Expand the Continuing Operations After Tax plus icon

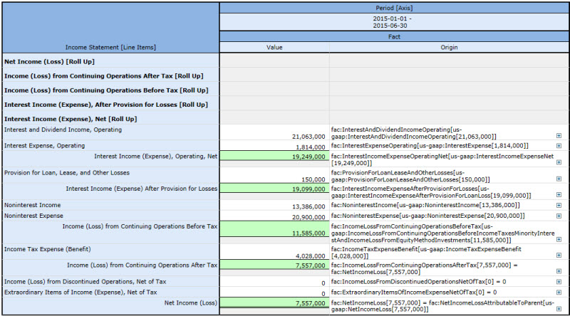[559, 271]
